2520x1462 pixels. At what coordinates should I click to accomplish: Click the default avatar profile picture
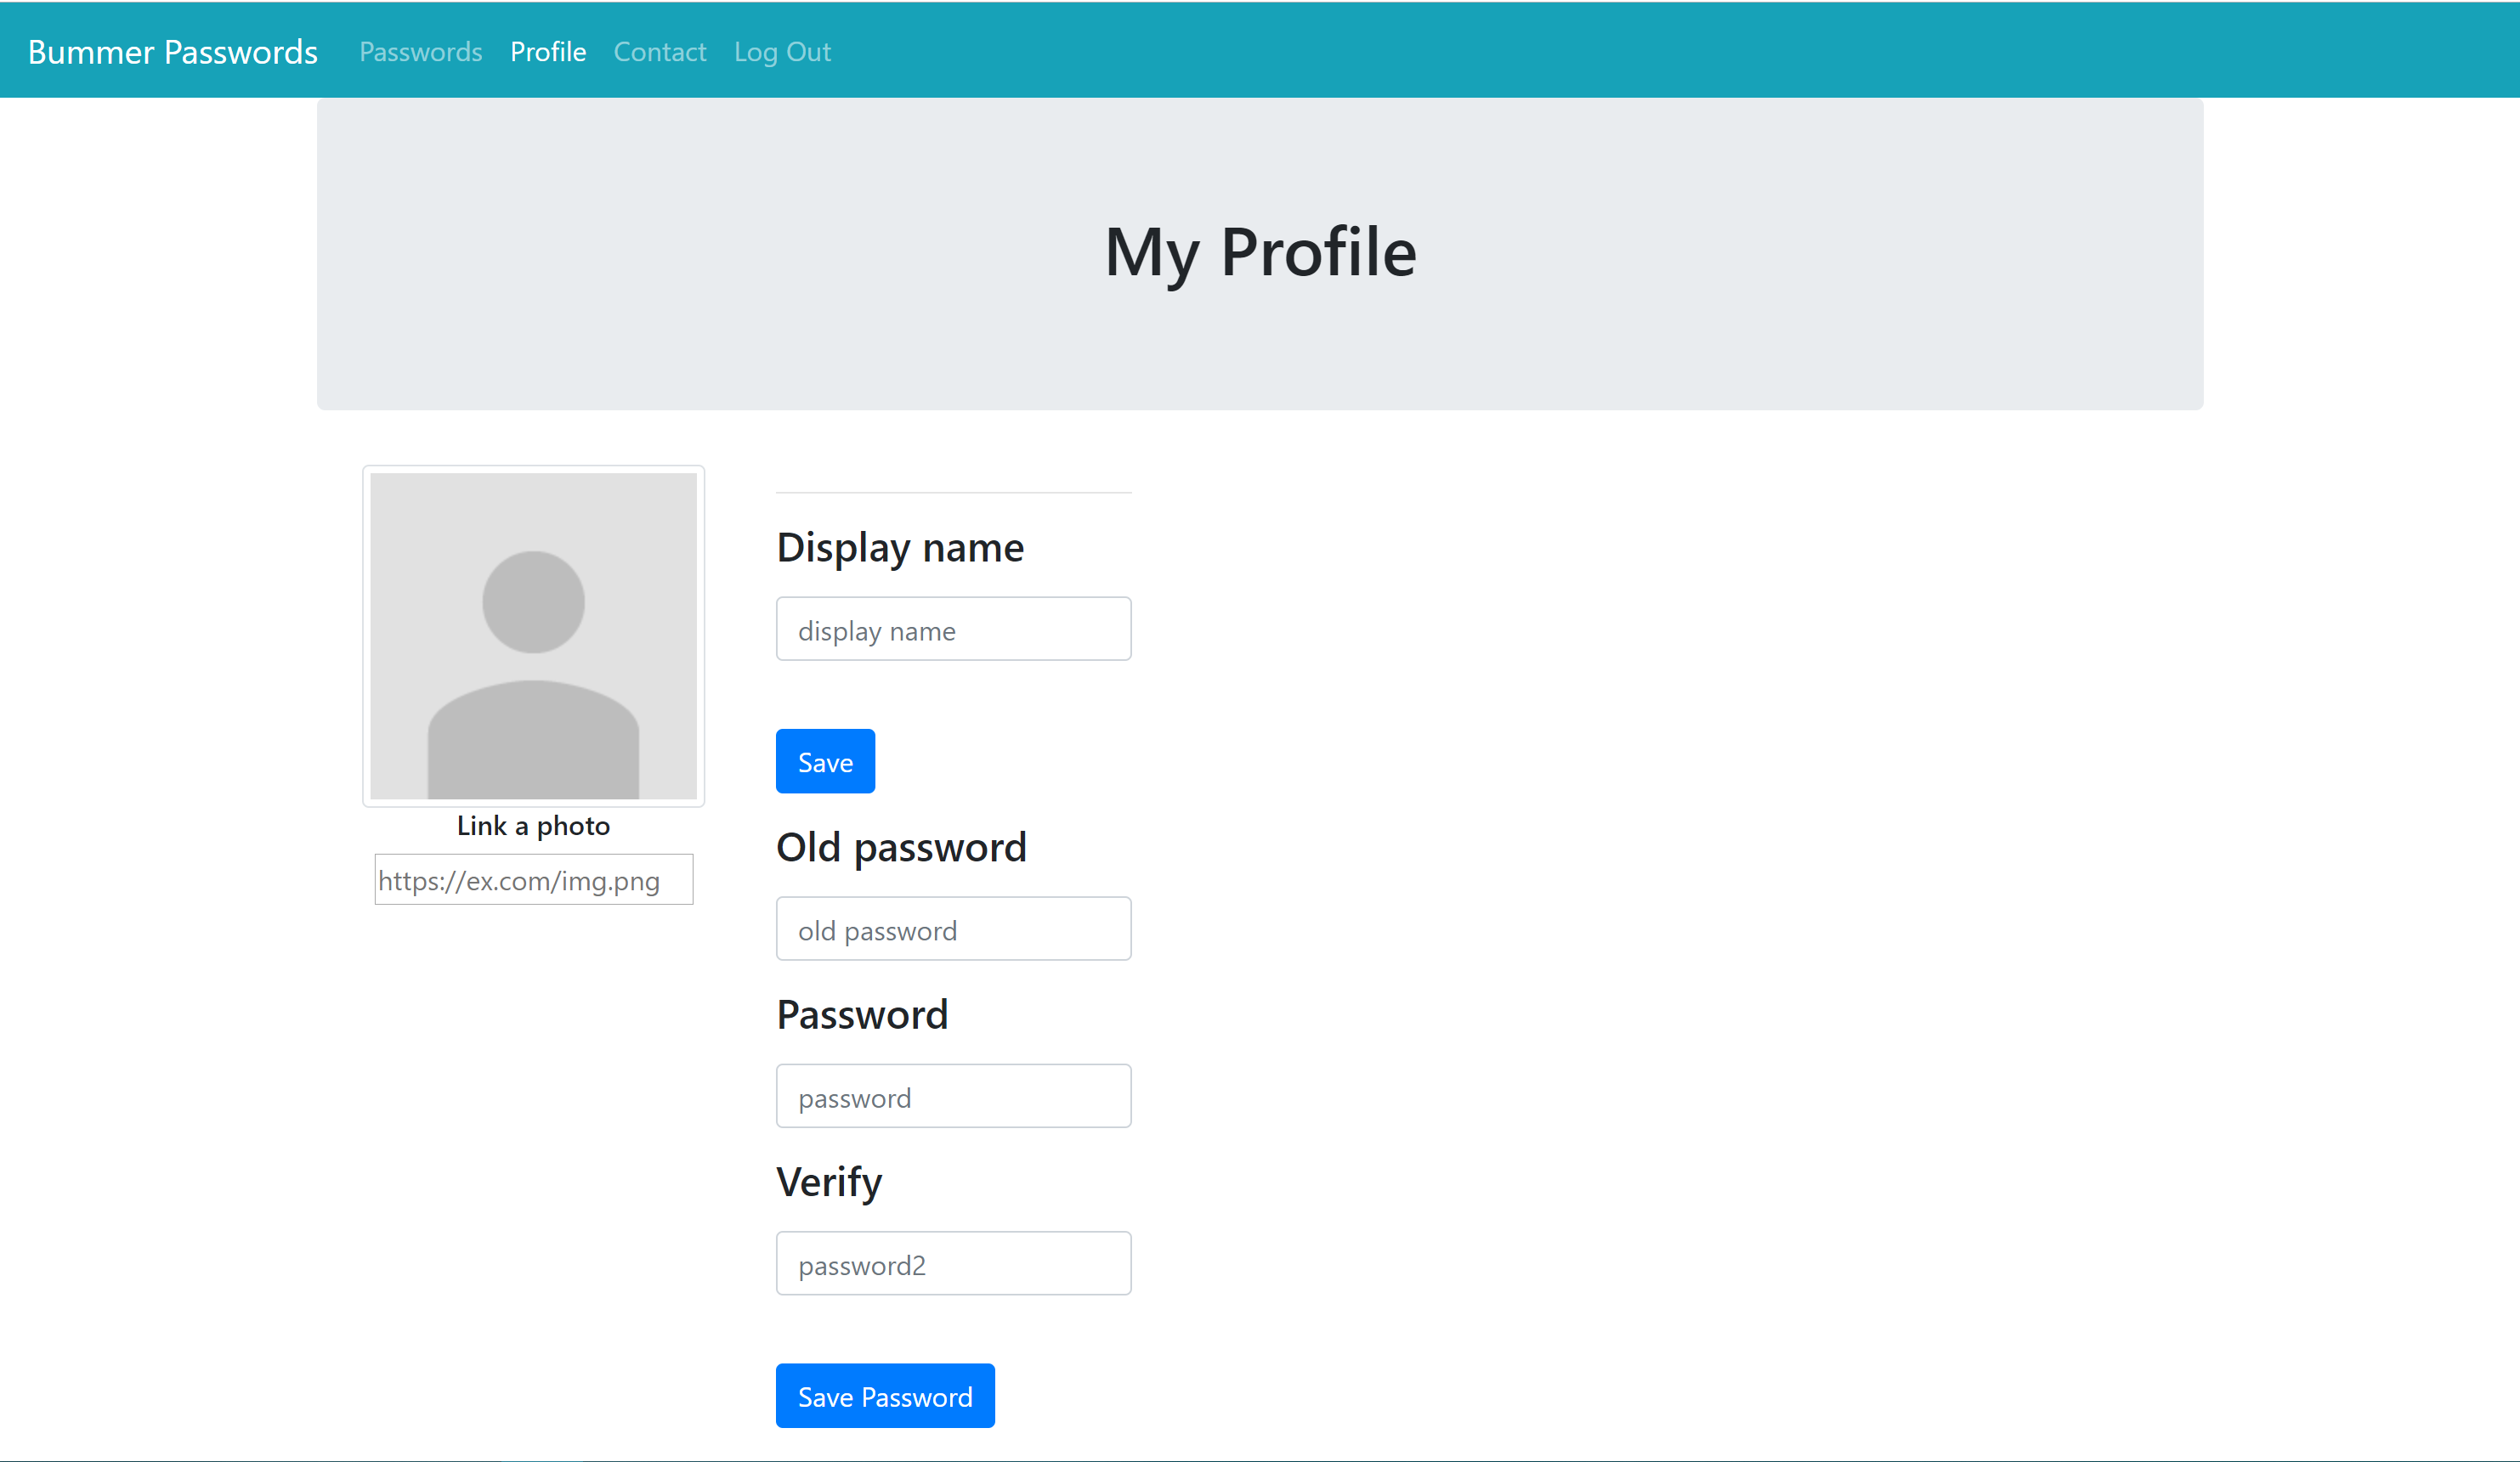click(x=534, y=635)
